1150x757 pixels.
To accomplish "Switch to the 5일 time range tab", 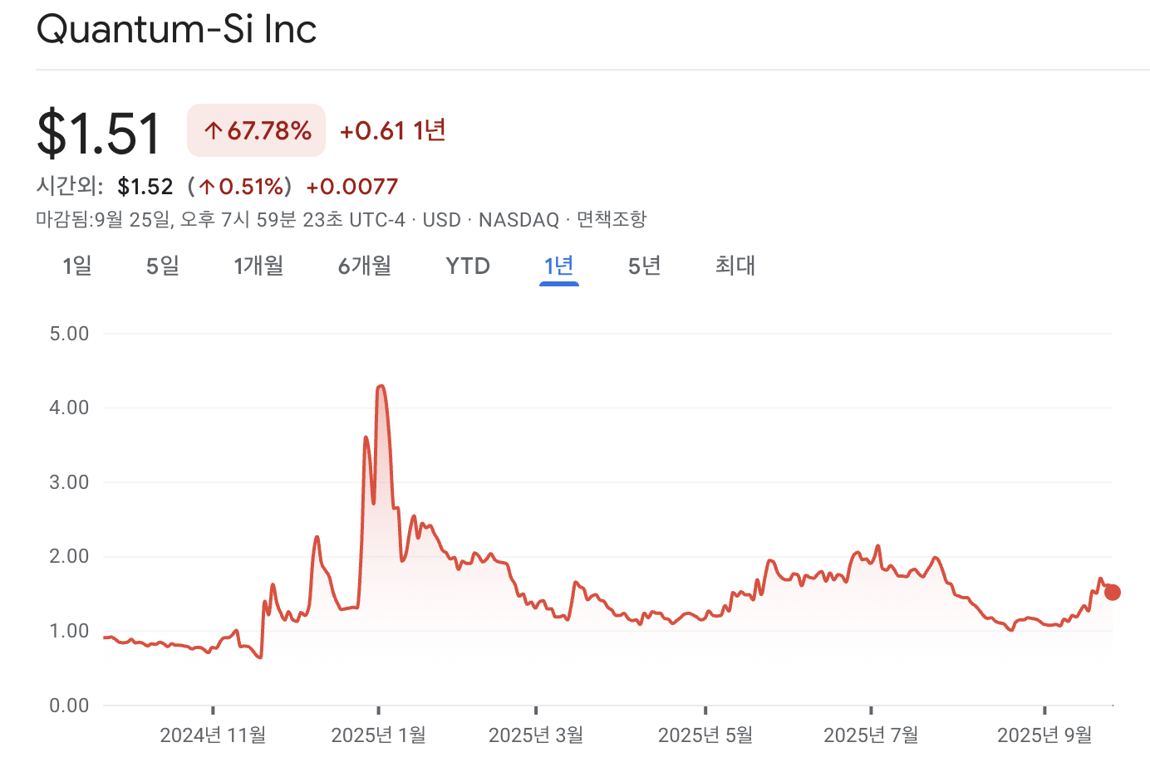I will 161,266.
